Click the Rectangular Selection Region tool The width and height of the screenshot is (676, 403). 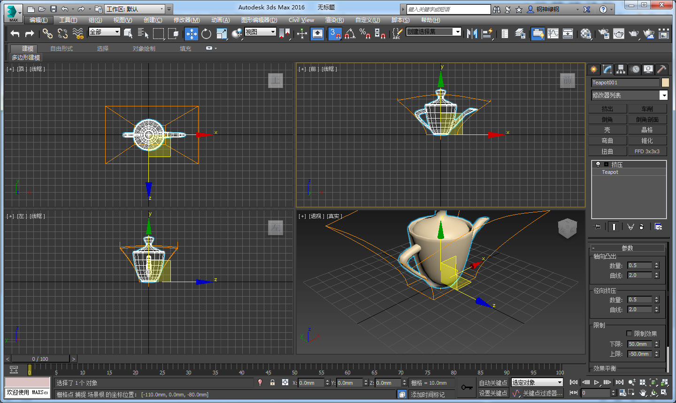(x=159, y=33)
